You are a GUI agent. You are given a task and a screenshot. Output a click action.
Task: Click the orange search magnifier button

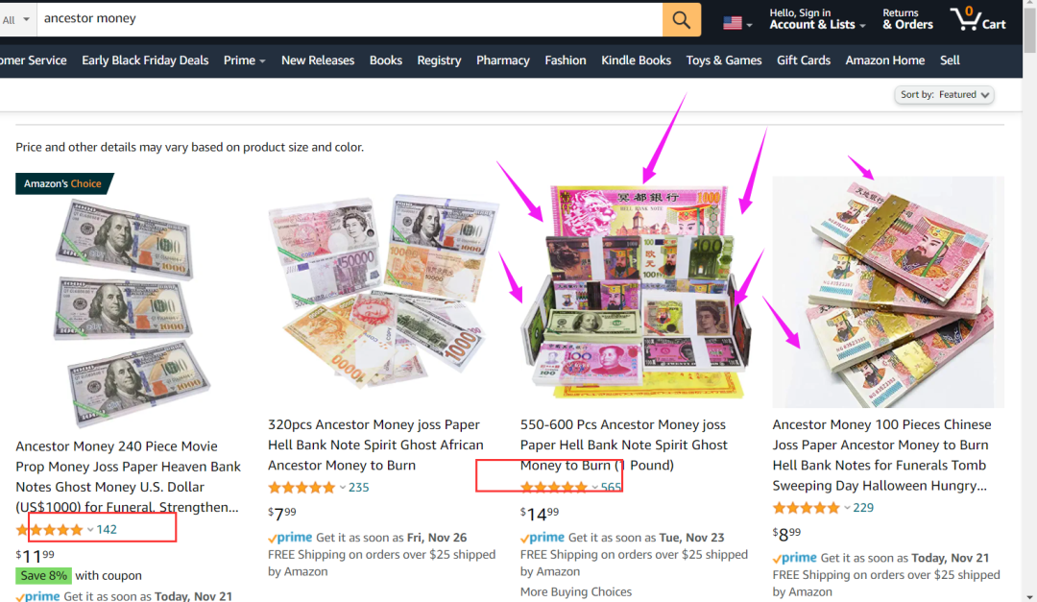681,19
